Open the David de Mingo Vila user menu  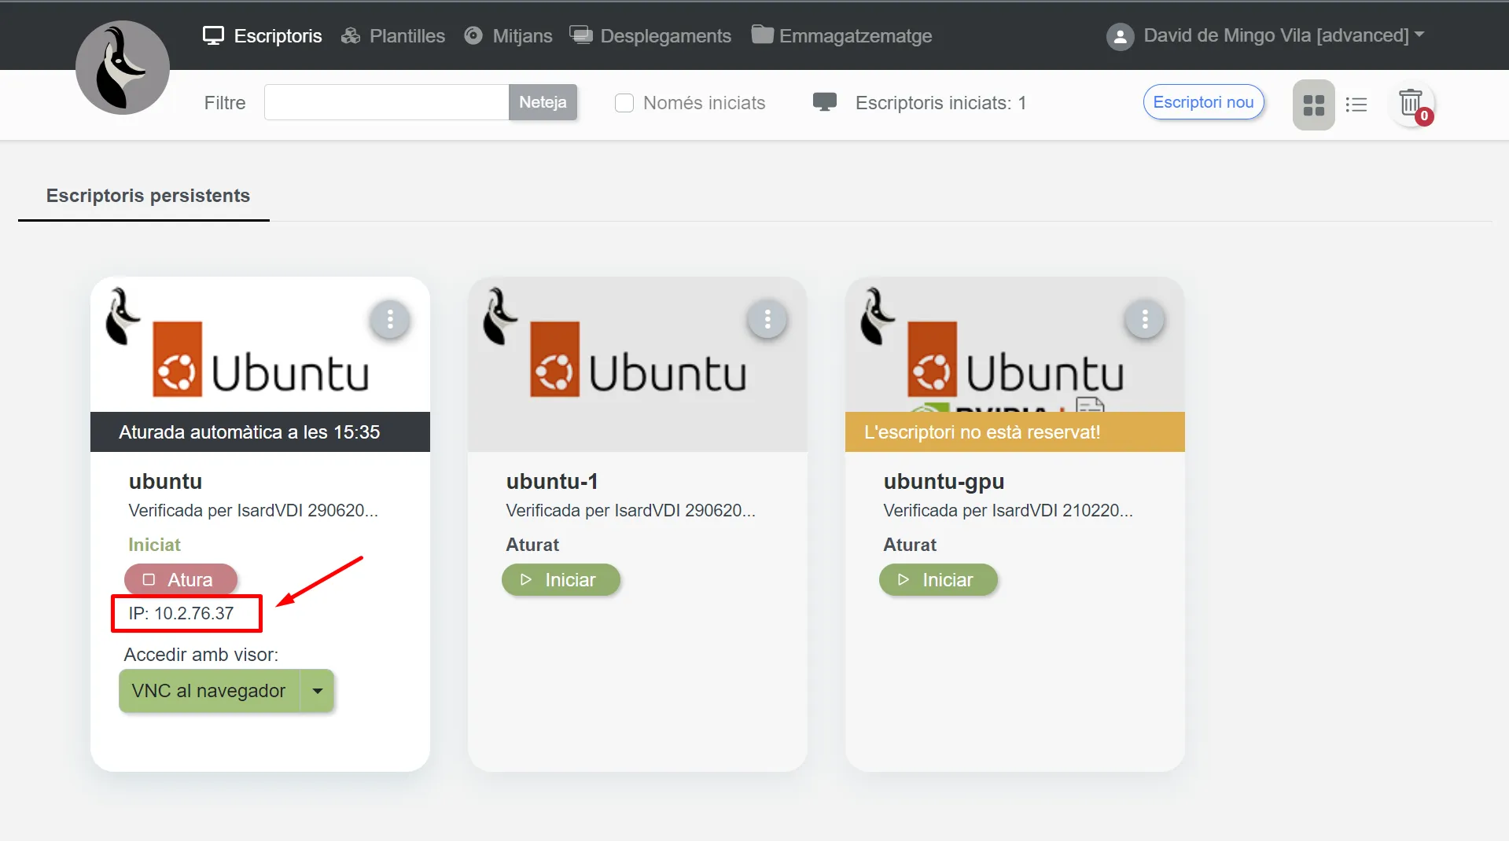[x=1282, y=35]
